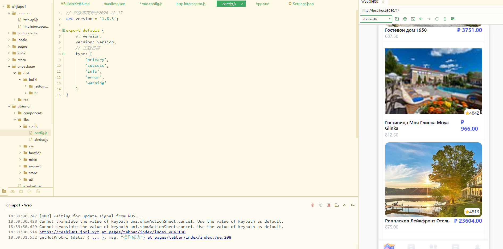Toggle code fold on export default line
Screen dimensions: 503x249
coord(64,31)
